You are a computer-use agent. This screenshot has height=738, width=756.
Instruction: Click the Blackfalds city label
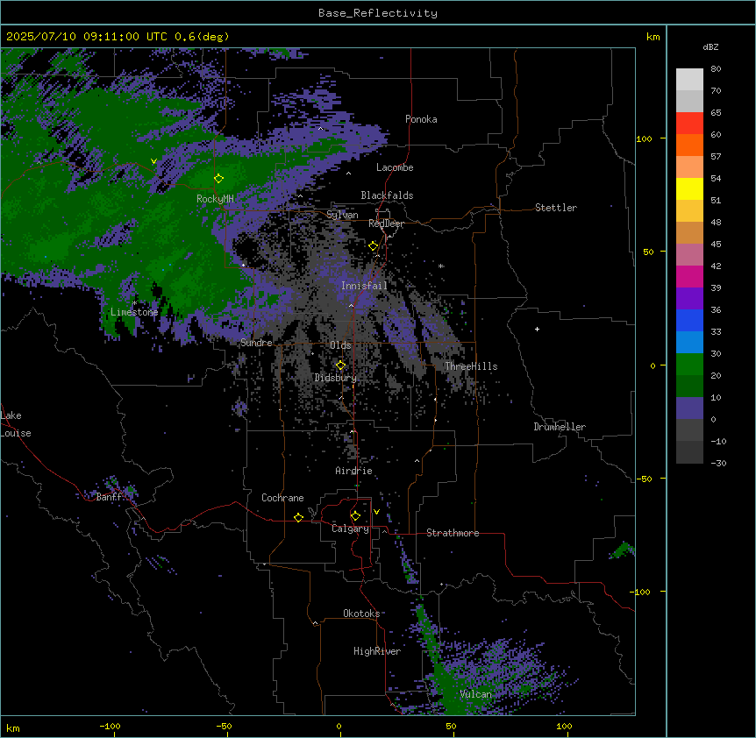click(387, 195)
